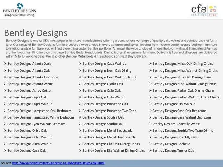Select 'Bentley Designs Miles Oak Dining Chairs'
Viewport: 223px width, 167px height.
point(183,64)
